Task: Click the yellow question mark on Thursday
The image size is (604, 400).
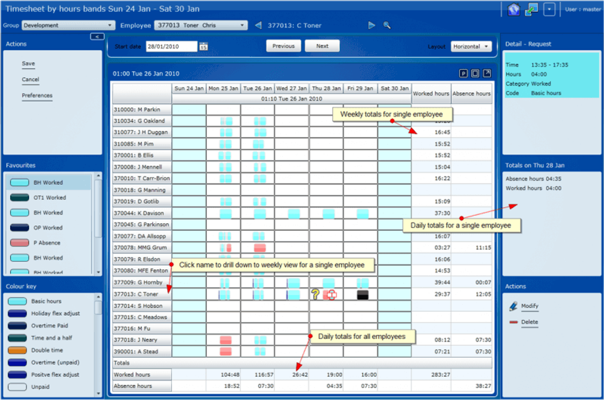Action: click(x=315, y=294)
